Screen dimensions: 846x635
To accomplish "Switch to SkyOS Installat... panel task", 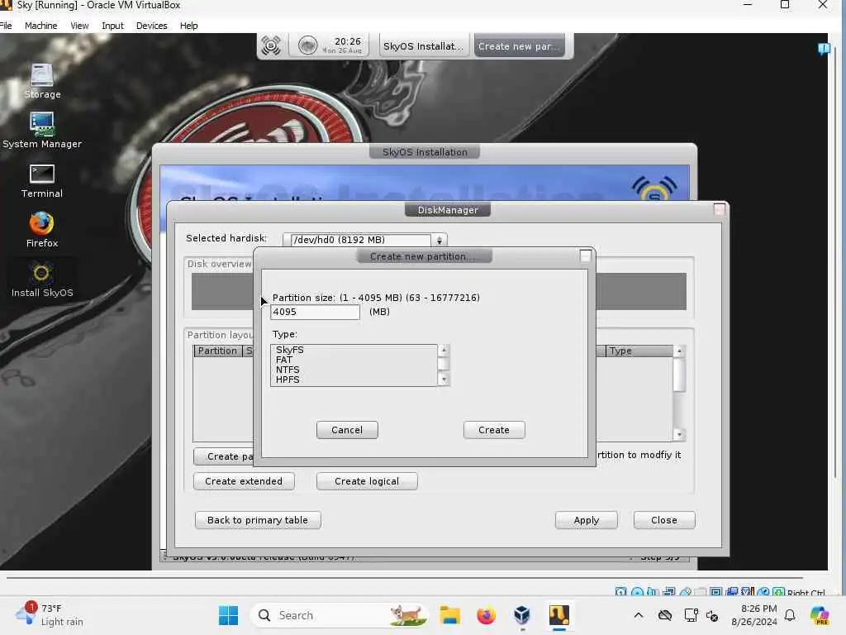I will point(423,46).
